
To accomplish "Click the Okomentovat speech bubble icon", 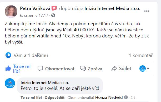I will coord(40,69).
